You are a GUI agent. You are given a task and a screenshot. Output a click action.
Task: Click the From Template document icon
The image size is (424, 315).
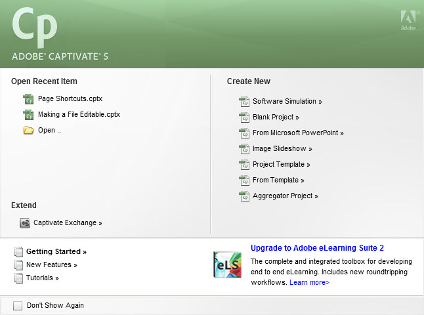tap(244, 180)
